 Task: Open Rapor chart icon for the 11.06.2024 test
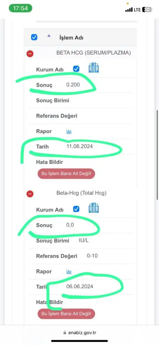(69, 132)
